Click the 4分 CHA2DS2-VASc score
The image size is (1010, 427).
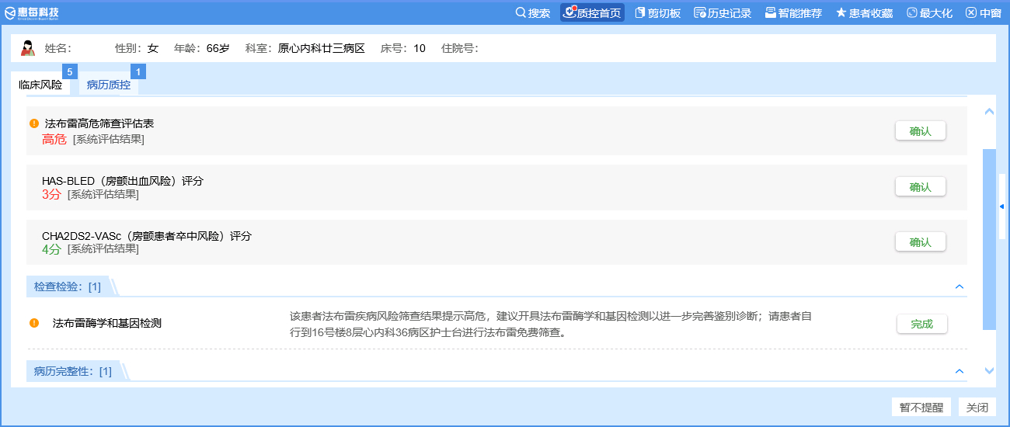tap(51, 249)
